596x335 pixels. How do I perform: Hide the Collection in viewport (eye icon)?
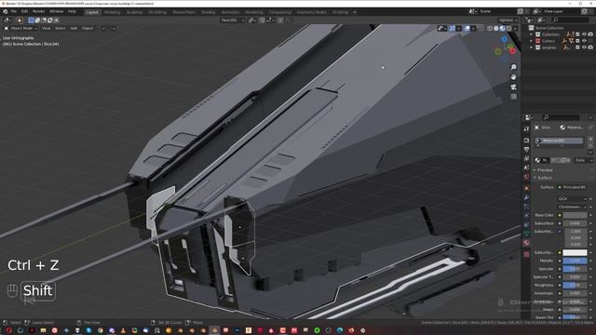pos(584,34)
